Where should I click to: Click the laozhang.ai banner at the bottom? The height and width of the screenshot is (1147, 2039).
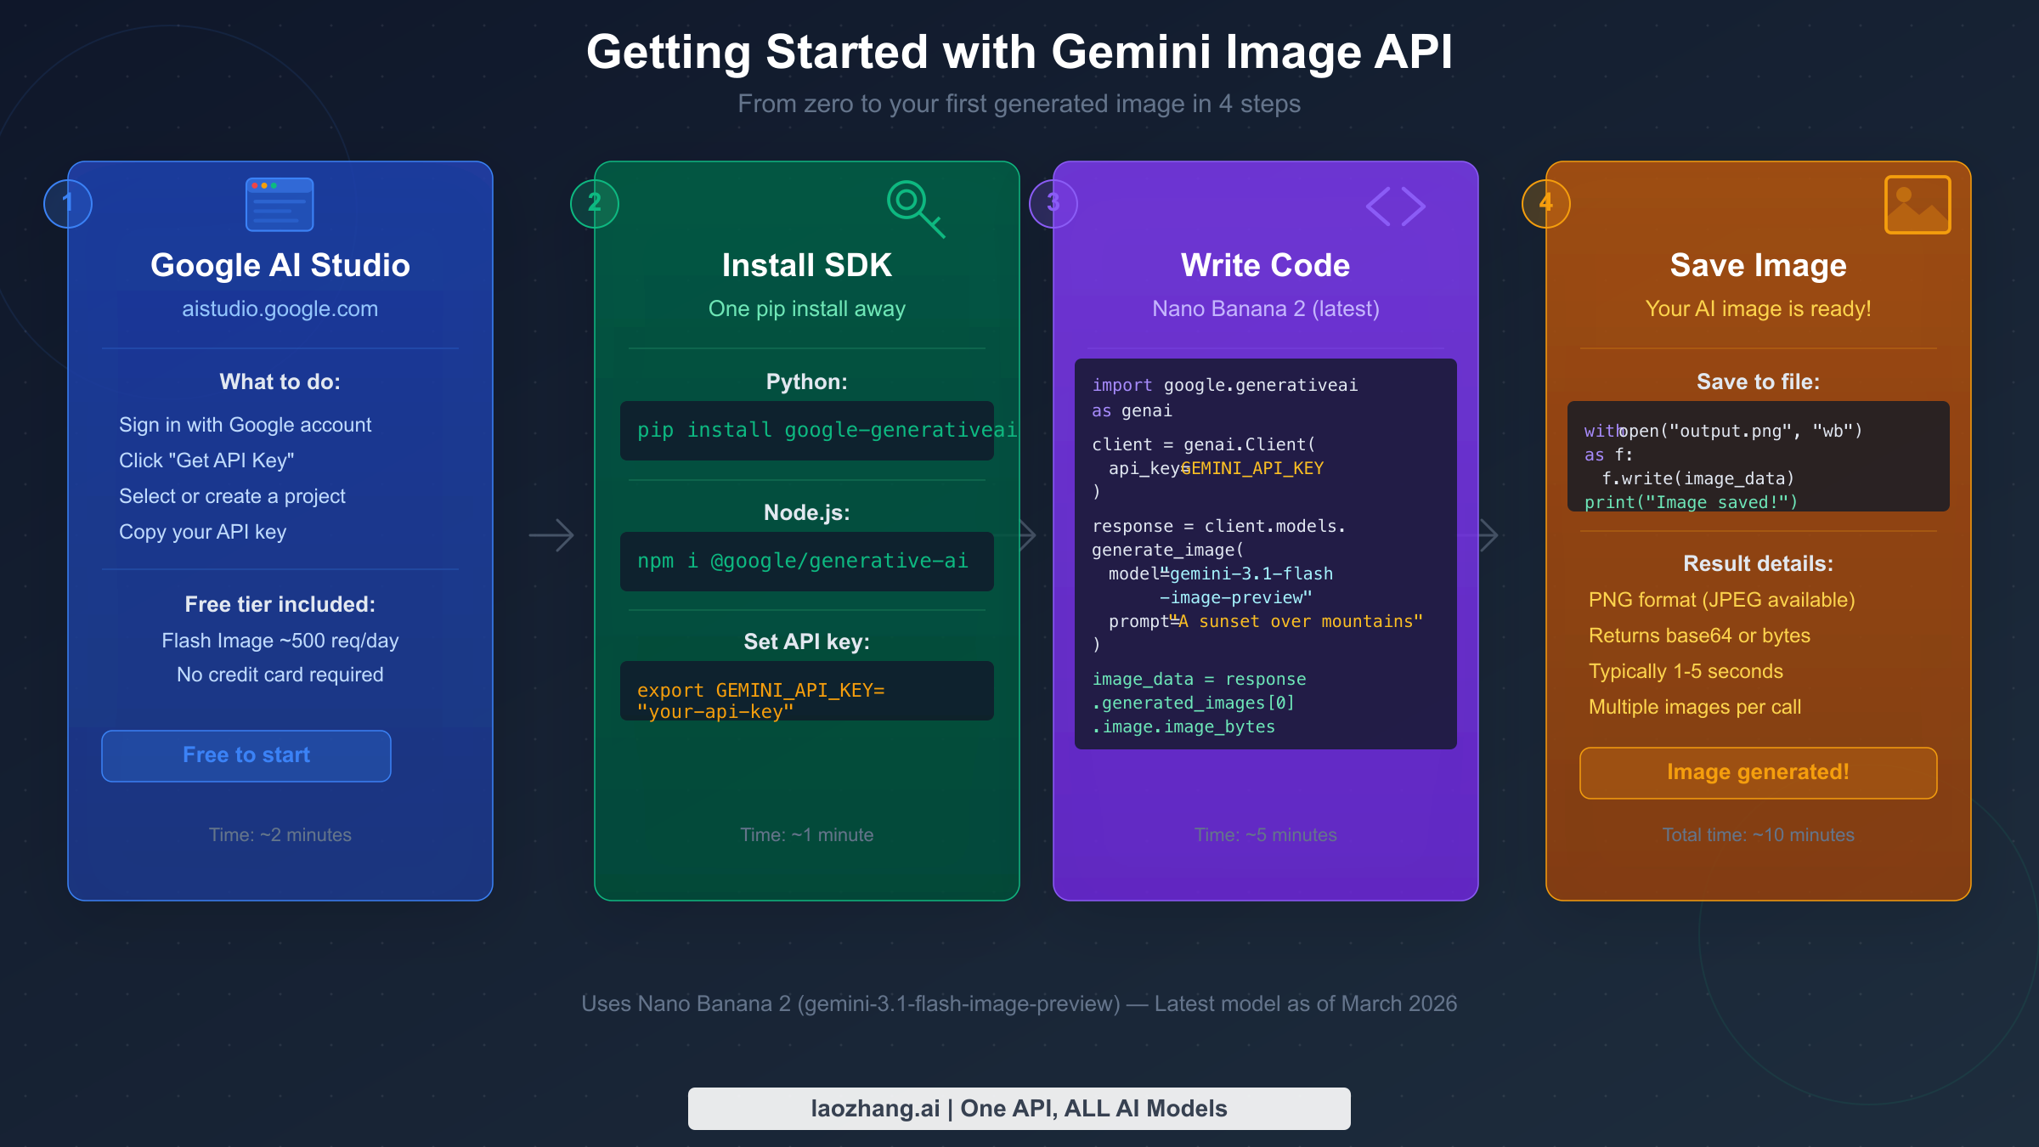pyautogui.click(x=1019, y=1108)
